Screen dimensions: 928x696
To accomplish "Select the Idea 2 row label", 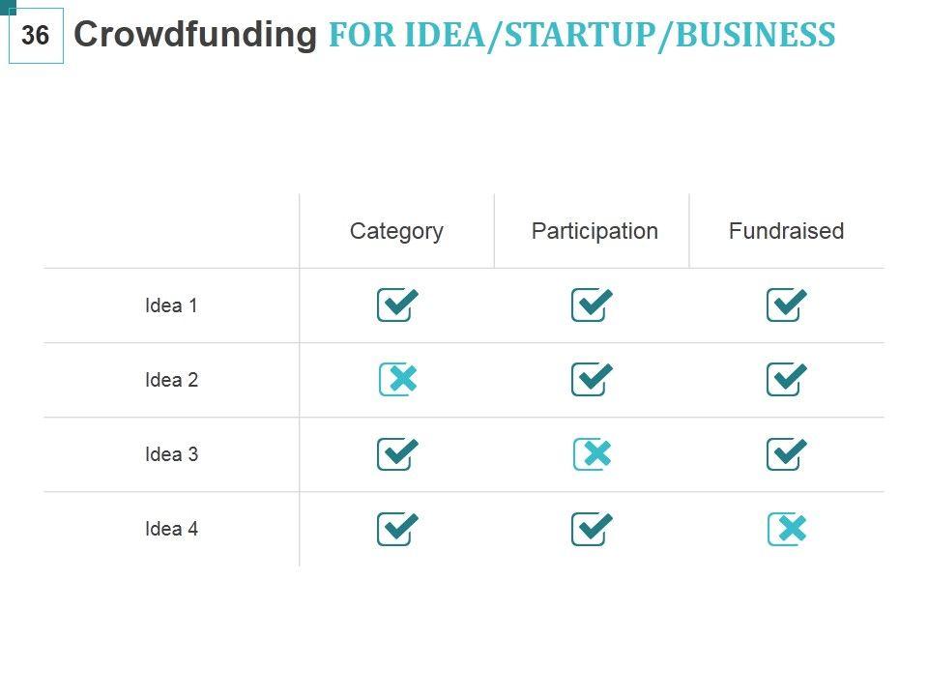I will 171,380.
